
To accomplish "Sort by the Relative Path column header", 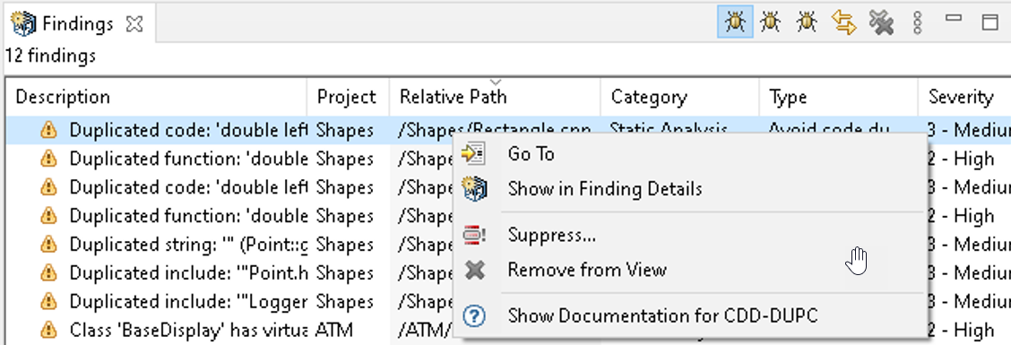I will [x=495, y=98].
